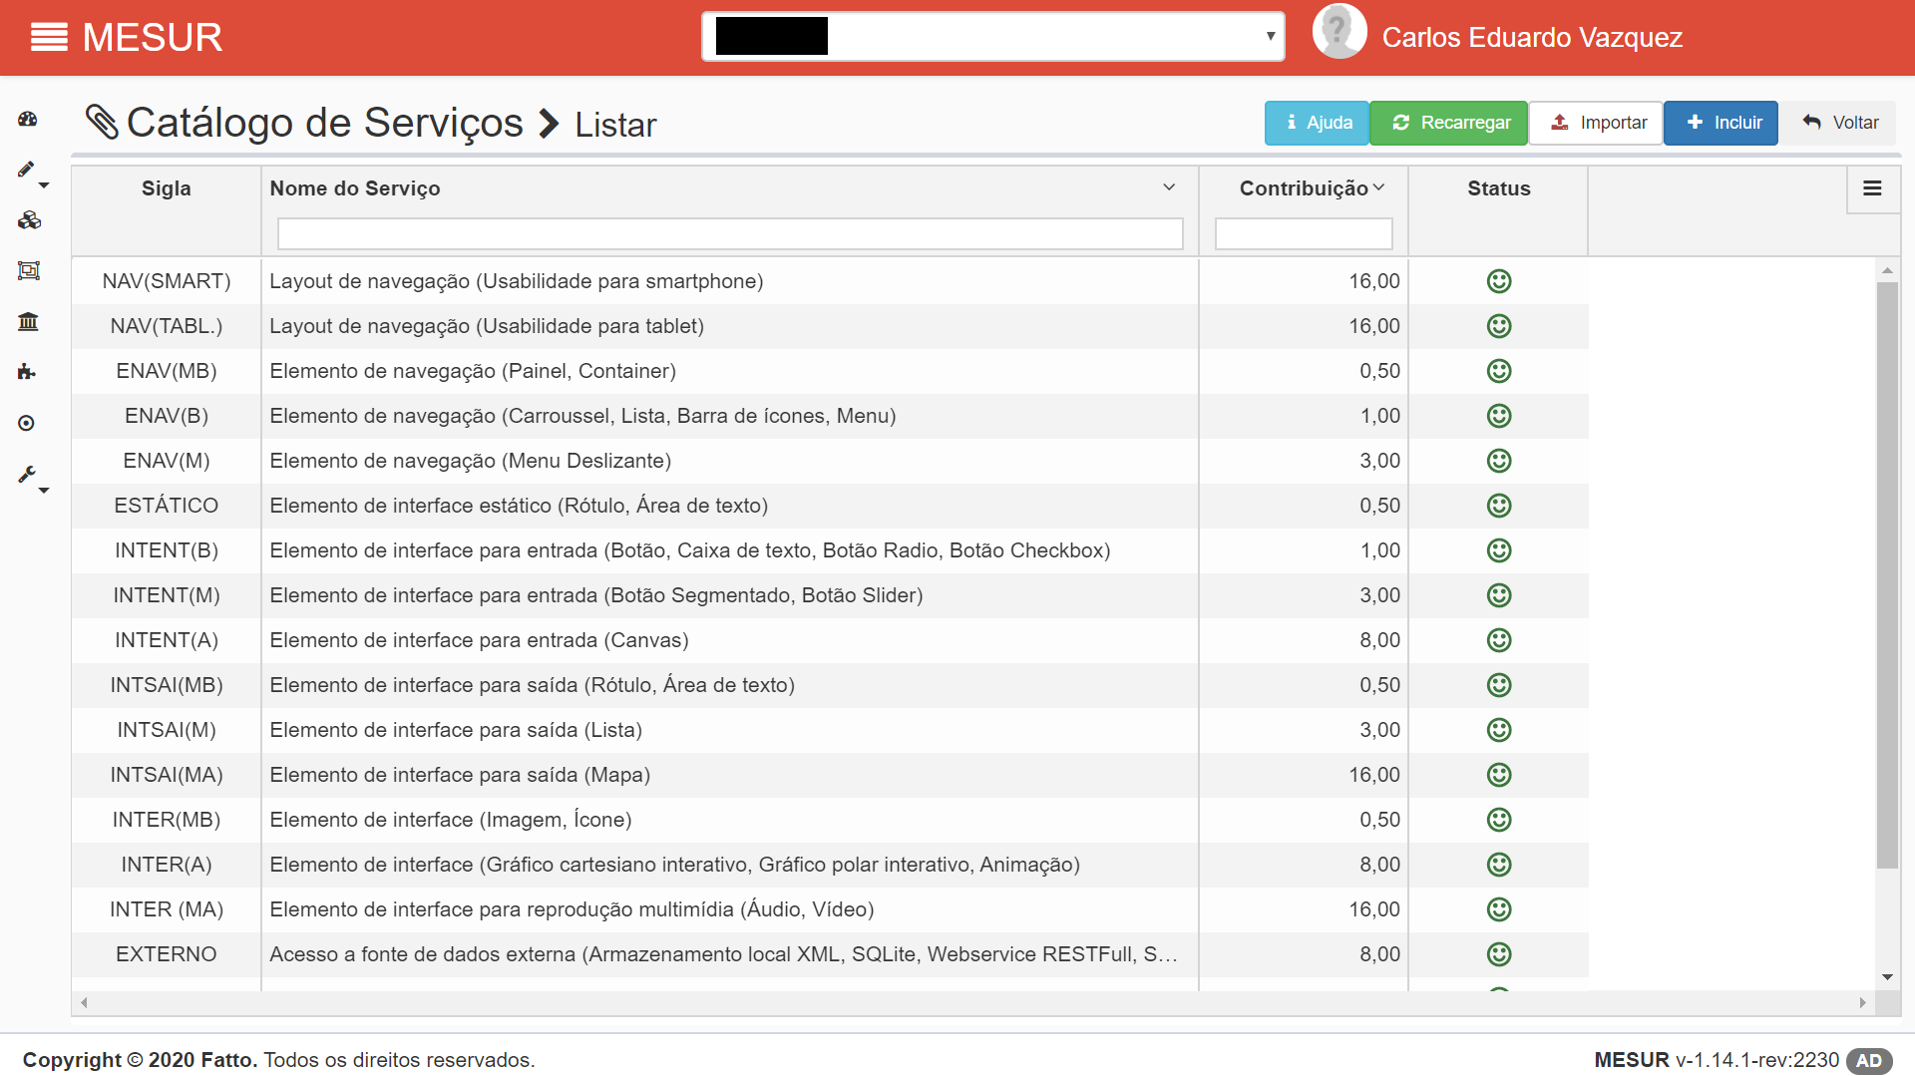The width and height of the screenshot is (1915, 1076).
Task: Click the Ajuda help button
Action: pyautogui.click(x=1317, y=123)
